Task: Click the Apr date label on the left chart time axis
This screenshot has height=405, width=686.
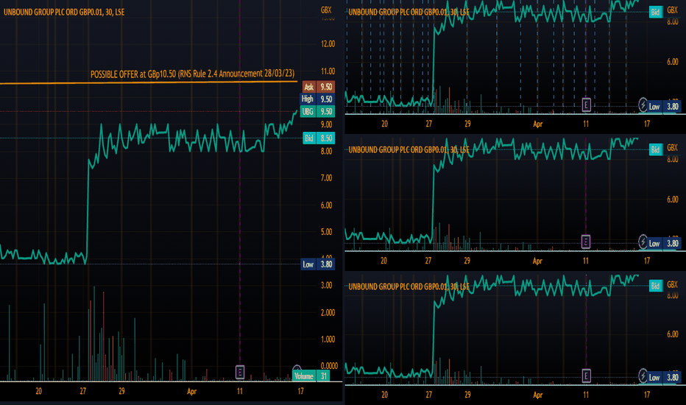Action: coord(191,392)
